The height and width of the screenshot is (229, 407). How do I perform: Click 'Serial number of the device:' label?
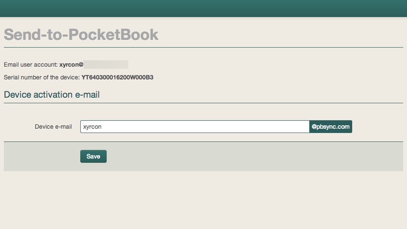[42, 77]
